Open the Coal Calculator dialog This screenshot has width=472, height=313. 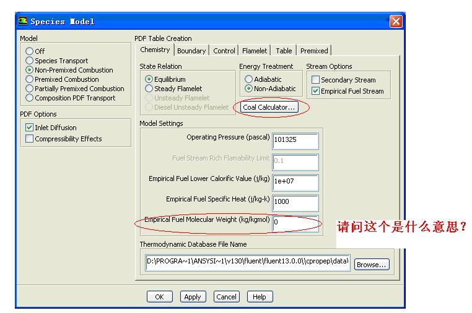click(269, 107)
